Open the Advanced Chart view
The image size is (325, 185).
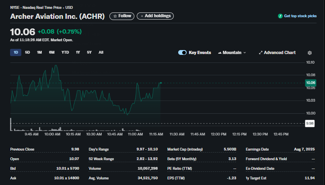277,52
